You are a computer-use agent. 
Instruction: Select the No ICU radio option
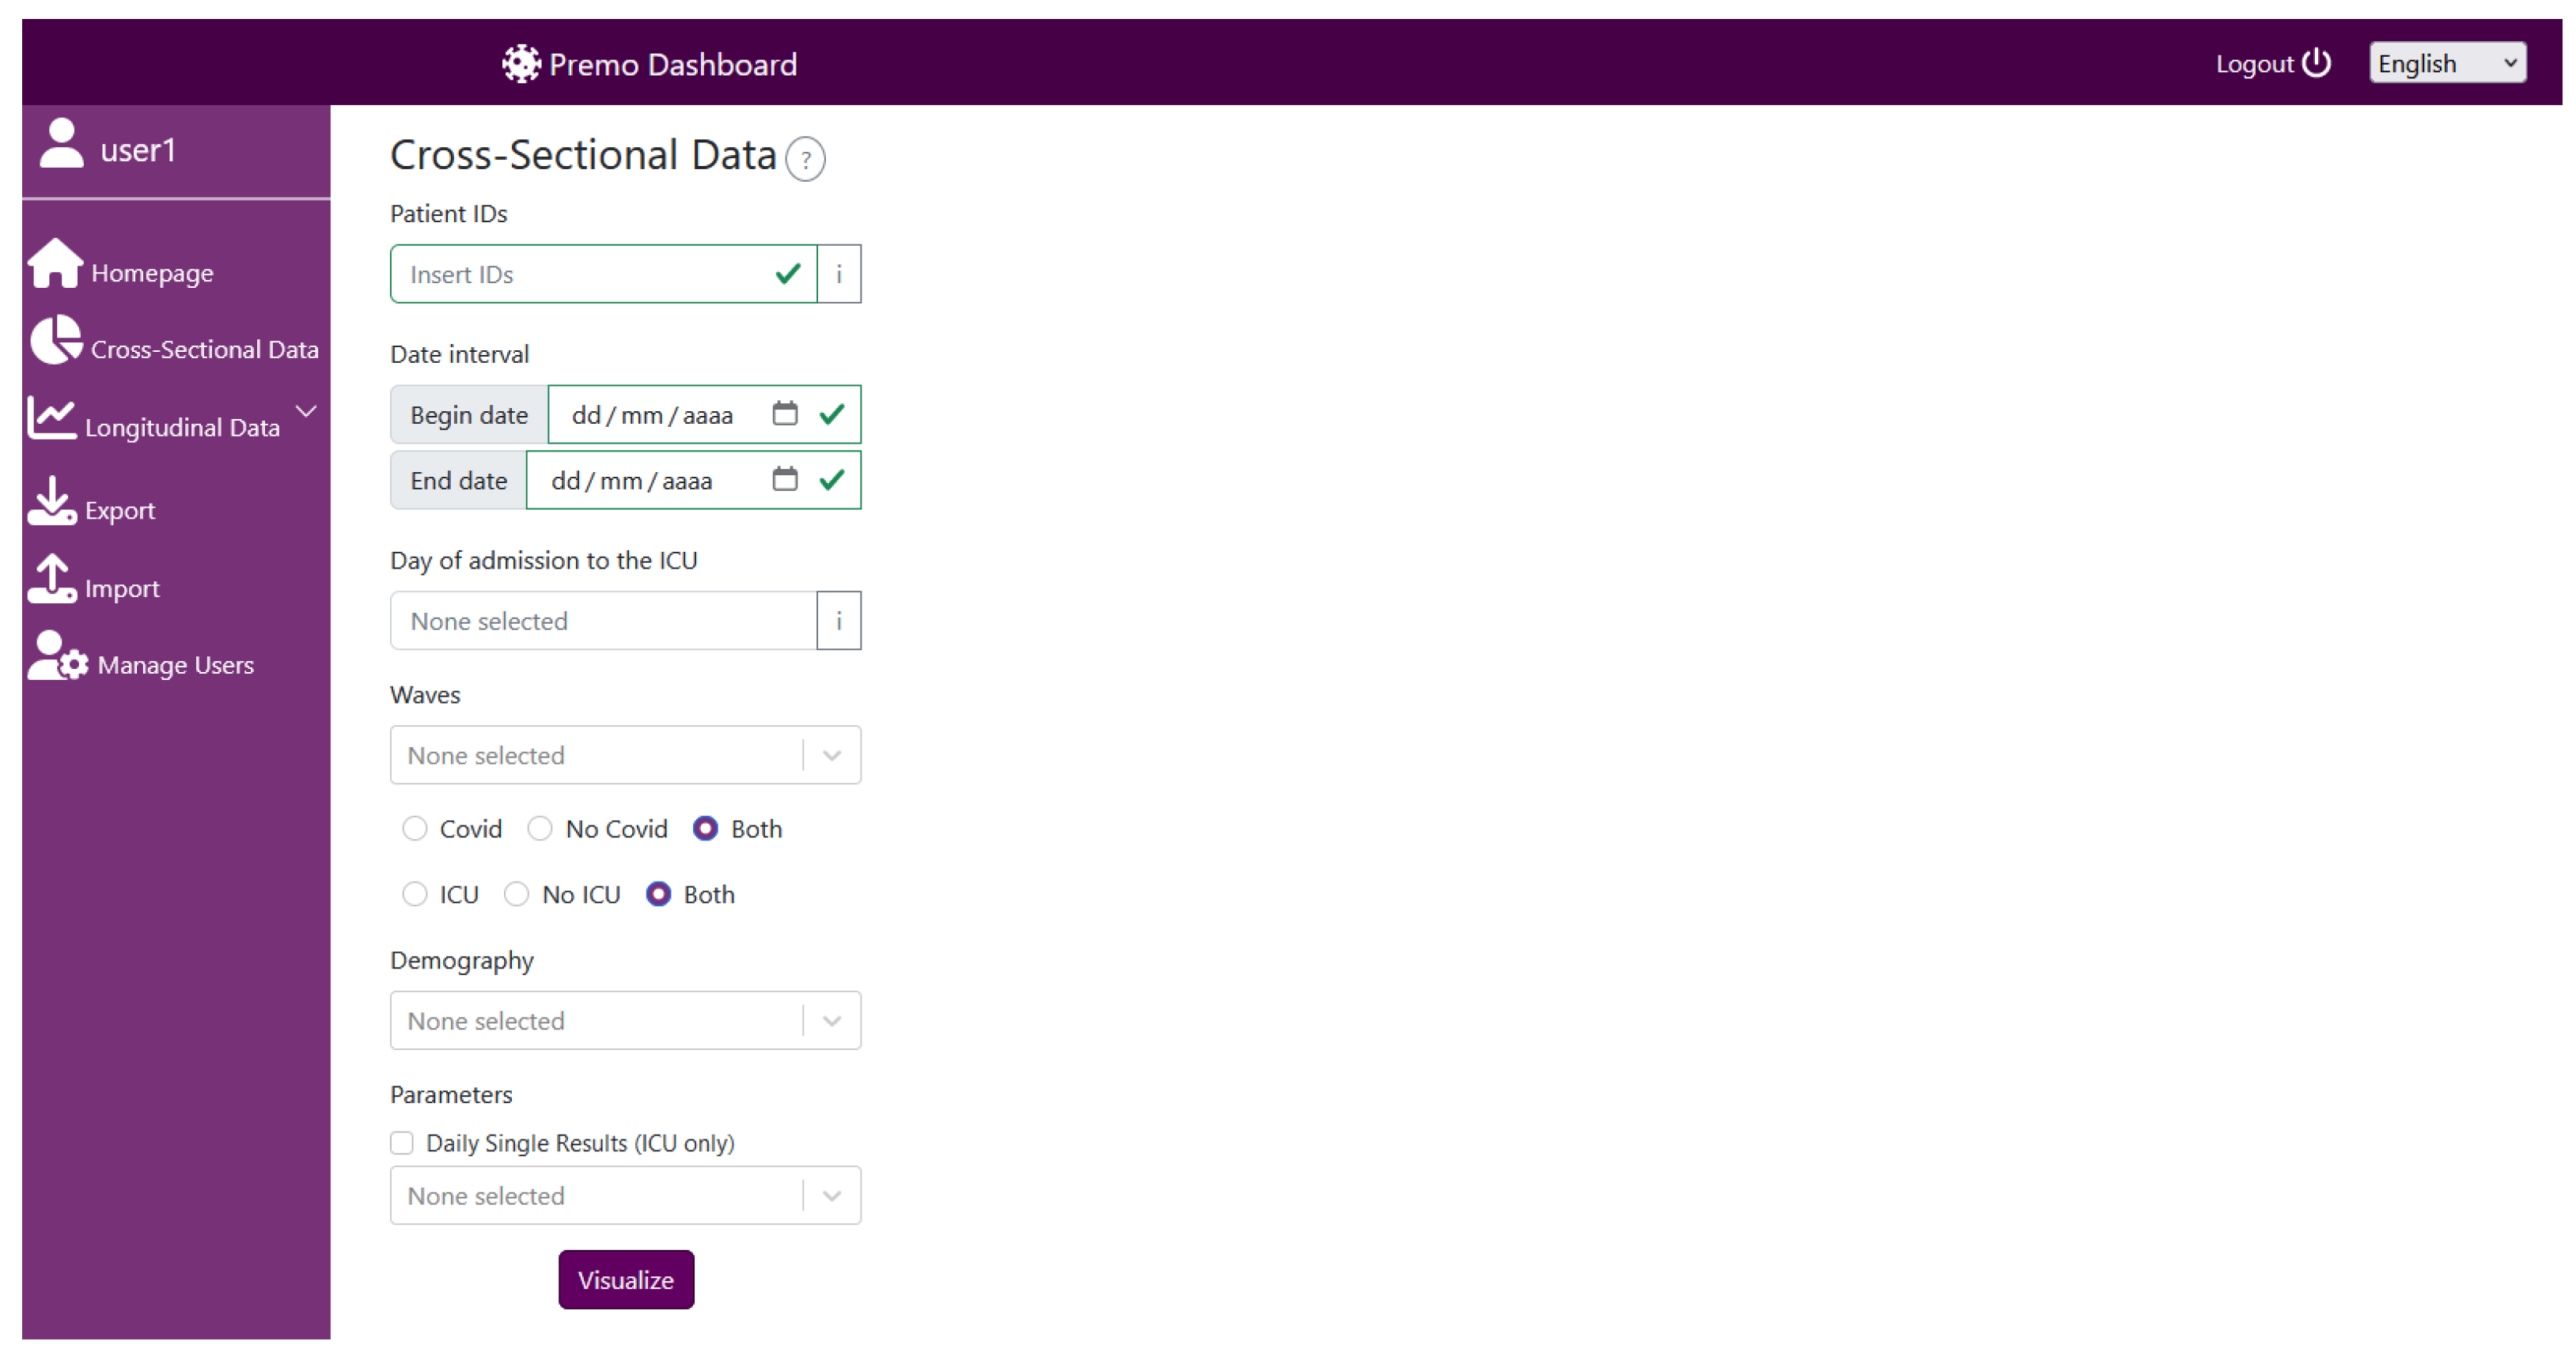pyautogui.click(x=516, y=894)
